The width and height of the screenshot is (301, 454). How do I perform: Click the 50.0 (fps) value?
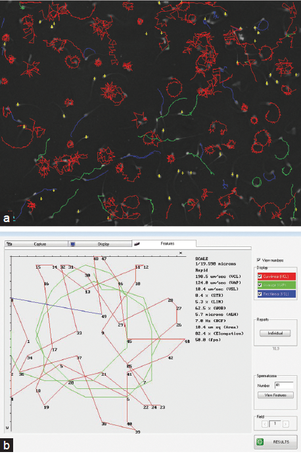point(208,340)
